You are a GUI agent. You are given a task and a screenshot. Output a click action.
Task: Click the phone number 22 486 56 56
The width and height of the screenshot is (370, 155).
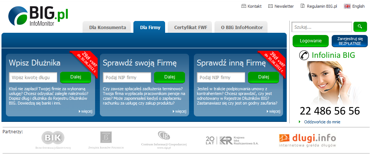coord(330,111)
